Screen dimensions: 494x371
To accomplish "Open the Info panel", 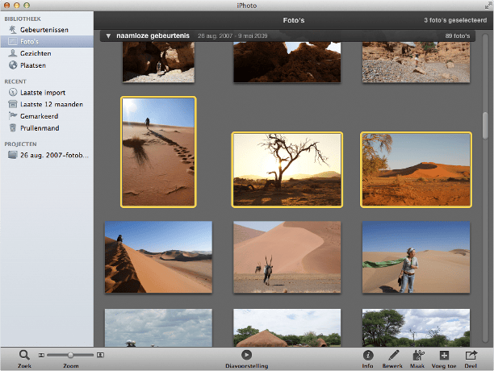I will [368, 355].
